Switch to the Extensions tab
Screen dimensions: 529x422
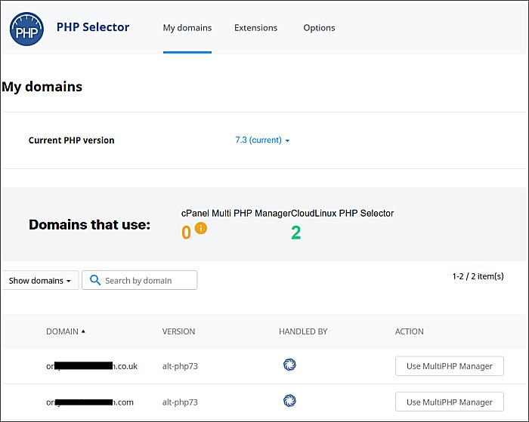click(255, 28)
